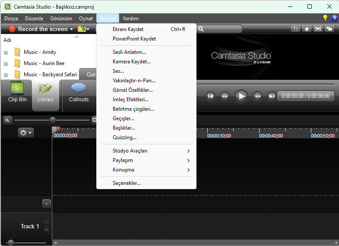Jump to next clip in player
339x246 pixels.
click(x=272, y=96)
